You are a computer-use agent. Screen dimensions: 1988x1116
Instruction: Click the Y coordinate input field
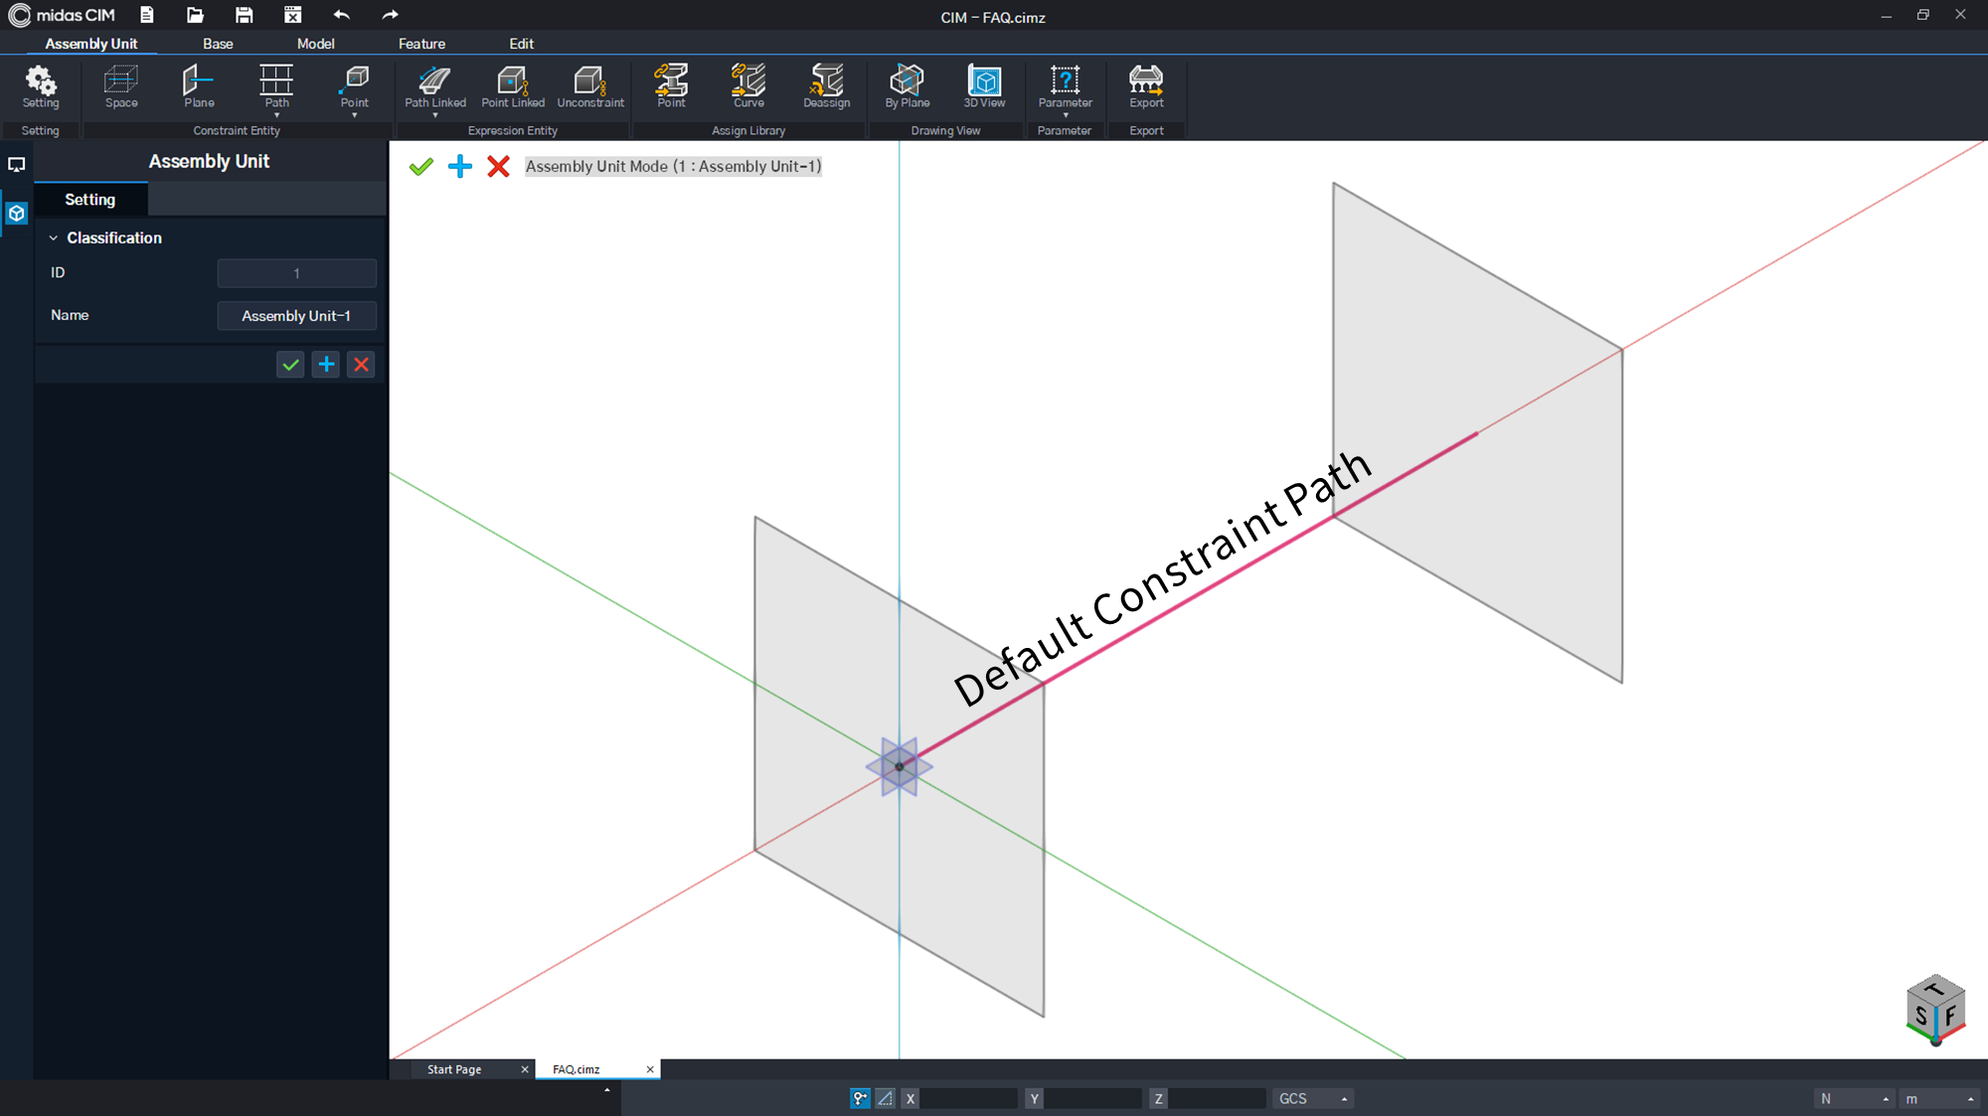(1093, 1098)
